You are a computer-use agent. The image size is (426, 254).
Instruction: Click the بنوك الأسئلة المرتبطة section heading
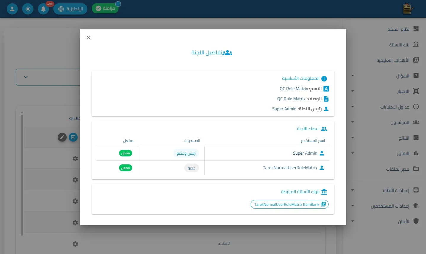click(300, 192)
